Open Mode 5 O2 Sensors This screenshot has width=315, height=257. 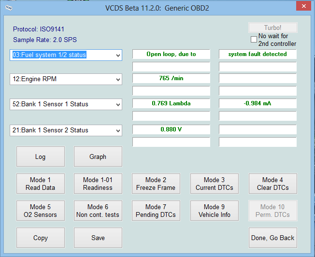[41, 211]
